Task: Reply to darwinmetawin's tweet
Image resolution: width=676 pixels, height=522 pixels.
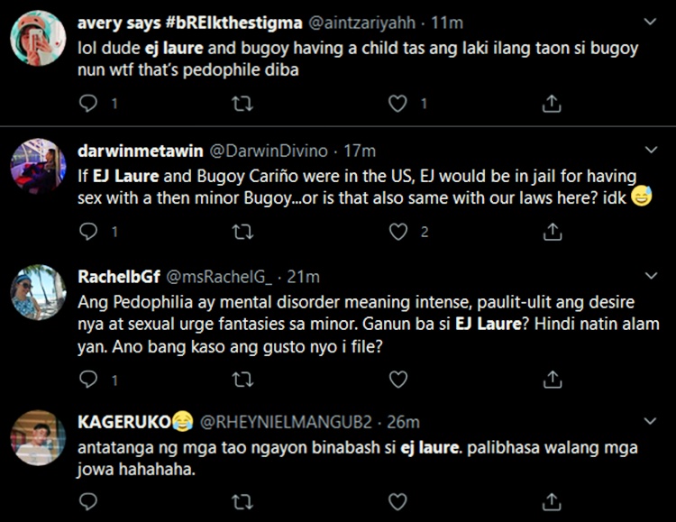Action: [x=88, y=233]
